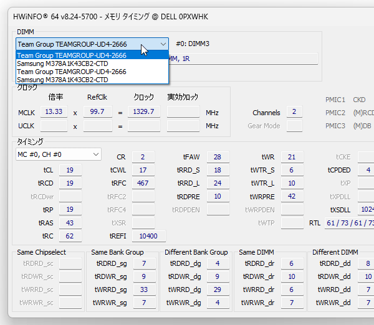Screen dimensions: 374x325
Task: Click the #0: DIMM3 slot label
Action: [x=193, y=44]
